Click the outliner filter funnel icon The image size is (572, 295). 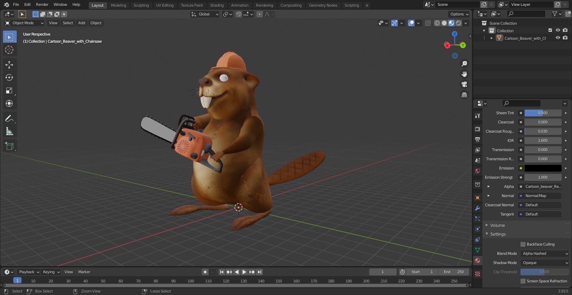pos(555,14)
